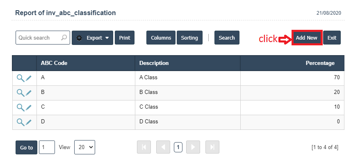
Task: Click the quick search magnifier icon
Action: click(64, 38)
